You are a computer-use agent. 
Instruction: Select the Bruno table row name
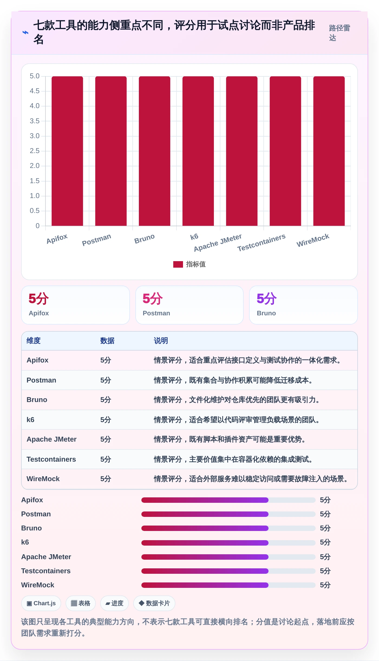(x=37, y=400)
